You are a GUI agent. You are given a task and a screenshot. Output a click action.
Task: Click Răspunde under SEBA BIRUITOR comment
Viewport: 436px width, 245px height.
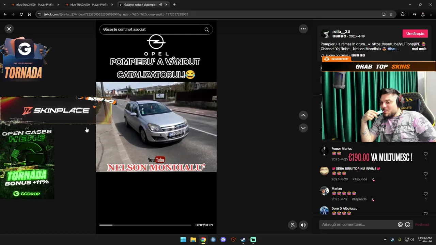(x=359, y=179)
